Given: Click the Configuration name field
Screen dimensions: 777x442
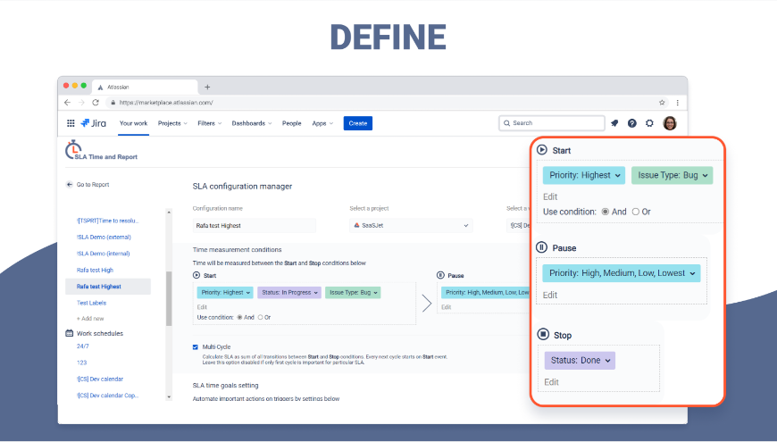Looking at the screenshot, I should [x=255, y=225].
